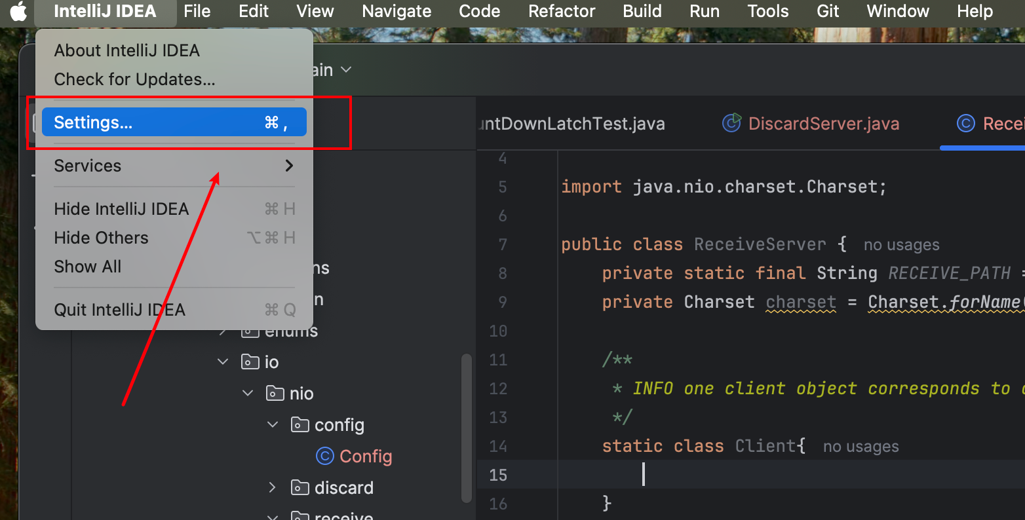
Task: Click the 'no usages' hint on Client
Action: tap(861, 447)
